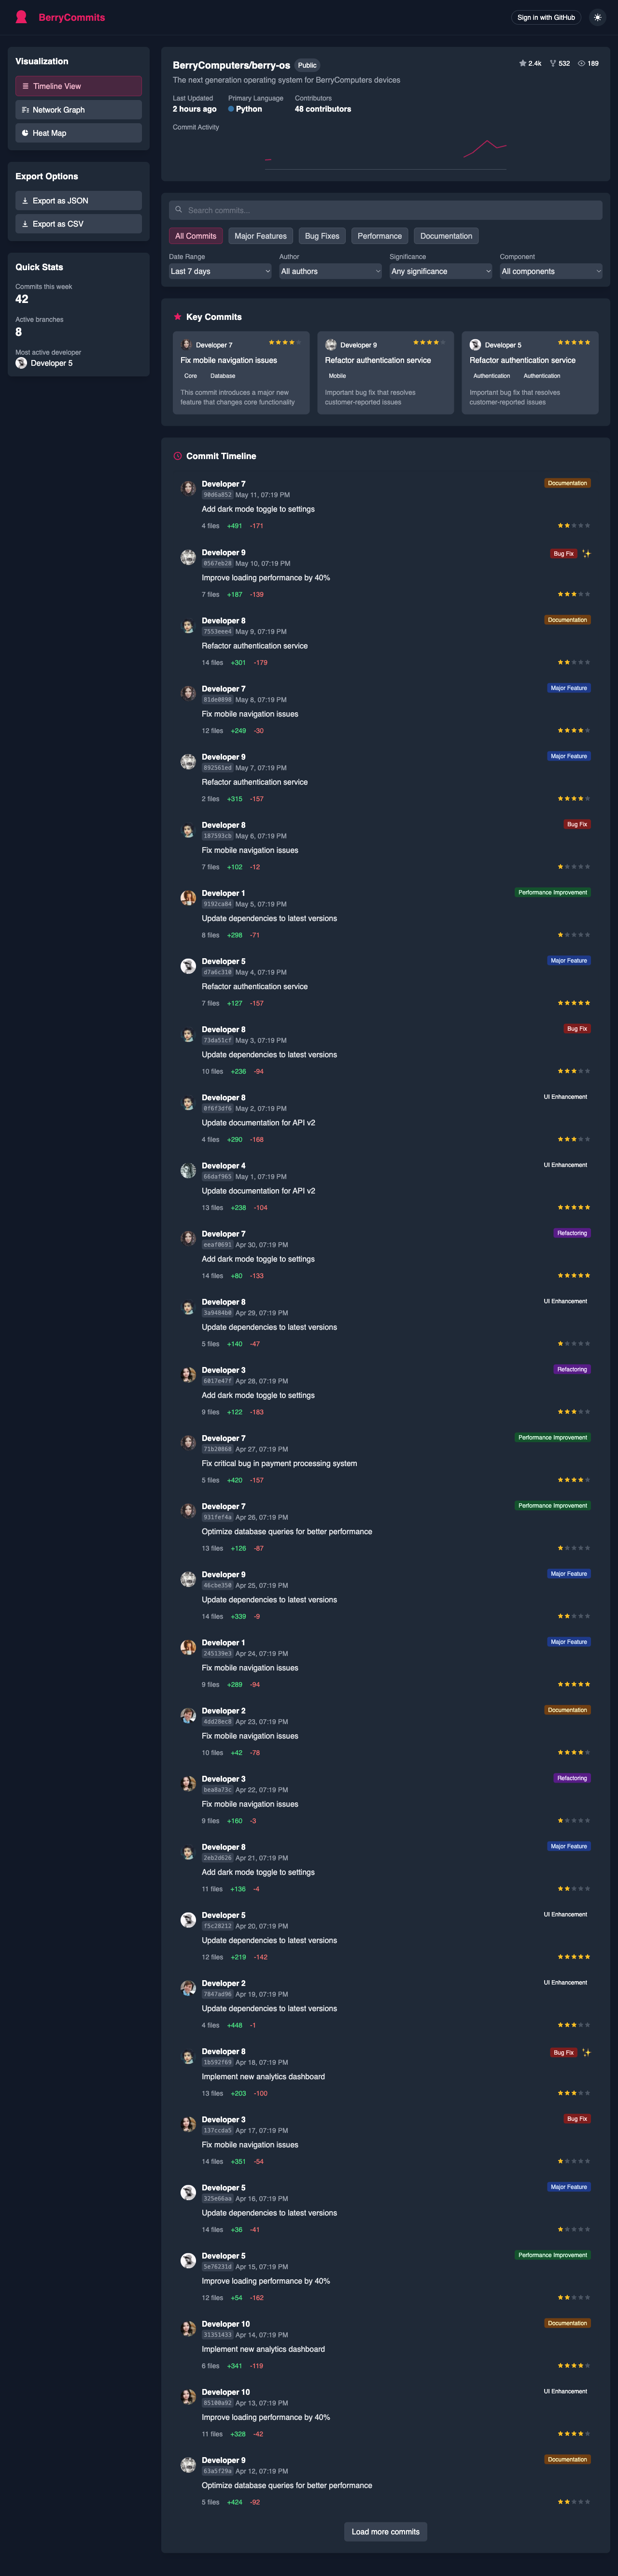Open the Heat Map view
618x2576 pixels.
[27, 132]
